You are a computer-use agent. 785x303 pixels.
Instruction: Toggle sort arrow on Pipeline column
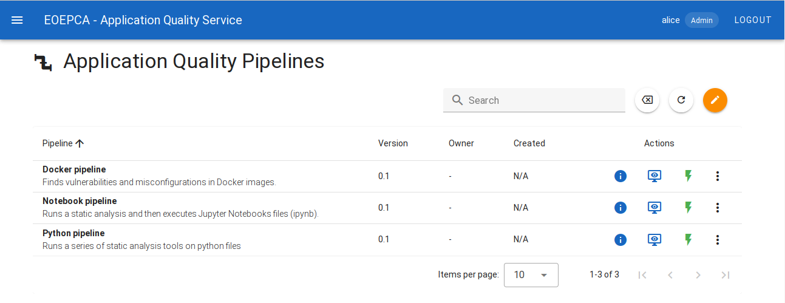(x=80, y=143)
